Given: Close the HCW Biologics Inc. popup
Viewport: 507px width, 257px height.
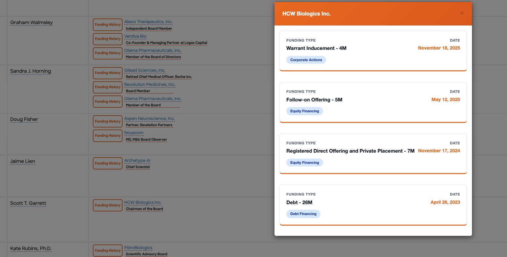Looking at the screenshot, I should pyautogui.click(x=462, y=14).
